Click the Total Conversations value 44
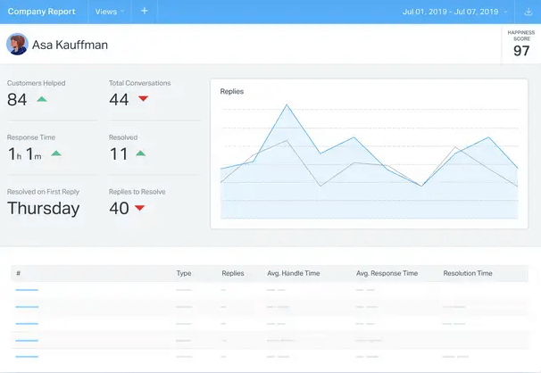 tap(119, 100)
